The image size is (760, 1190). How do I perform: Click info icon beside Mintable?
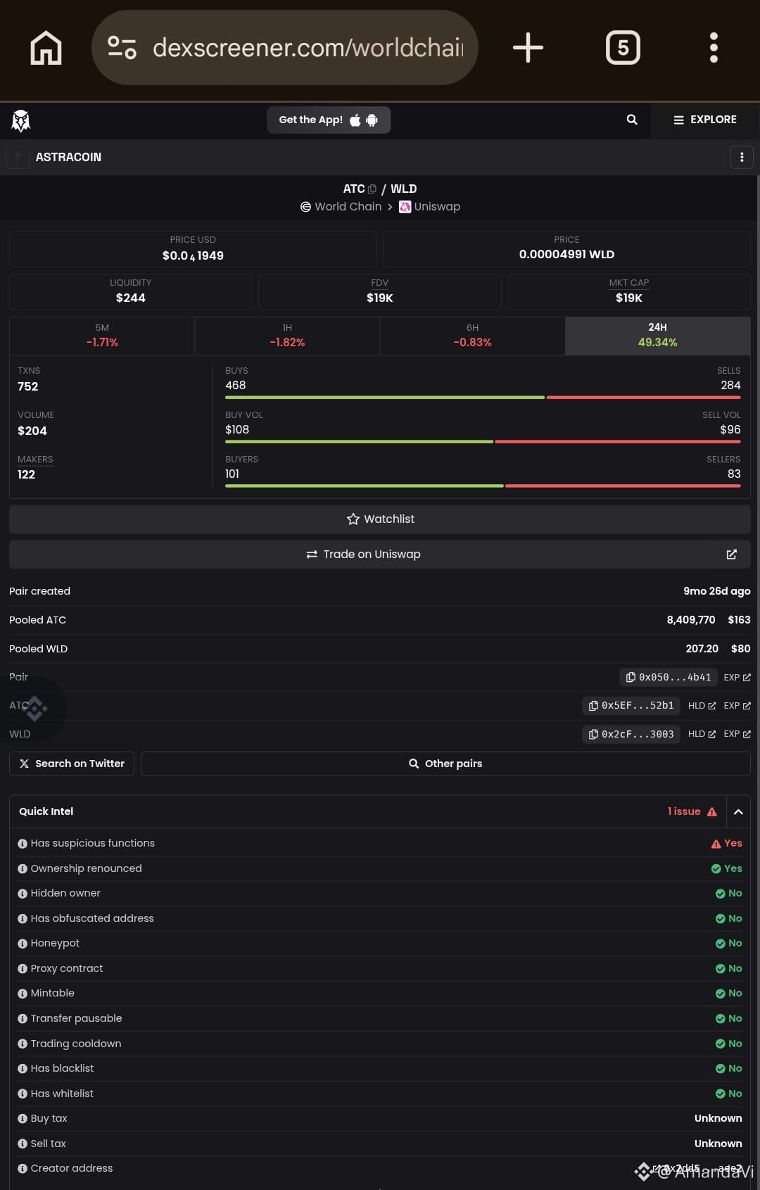23,994
